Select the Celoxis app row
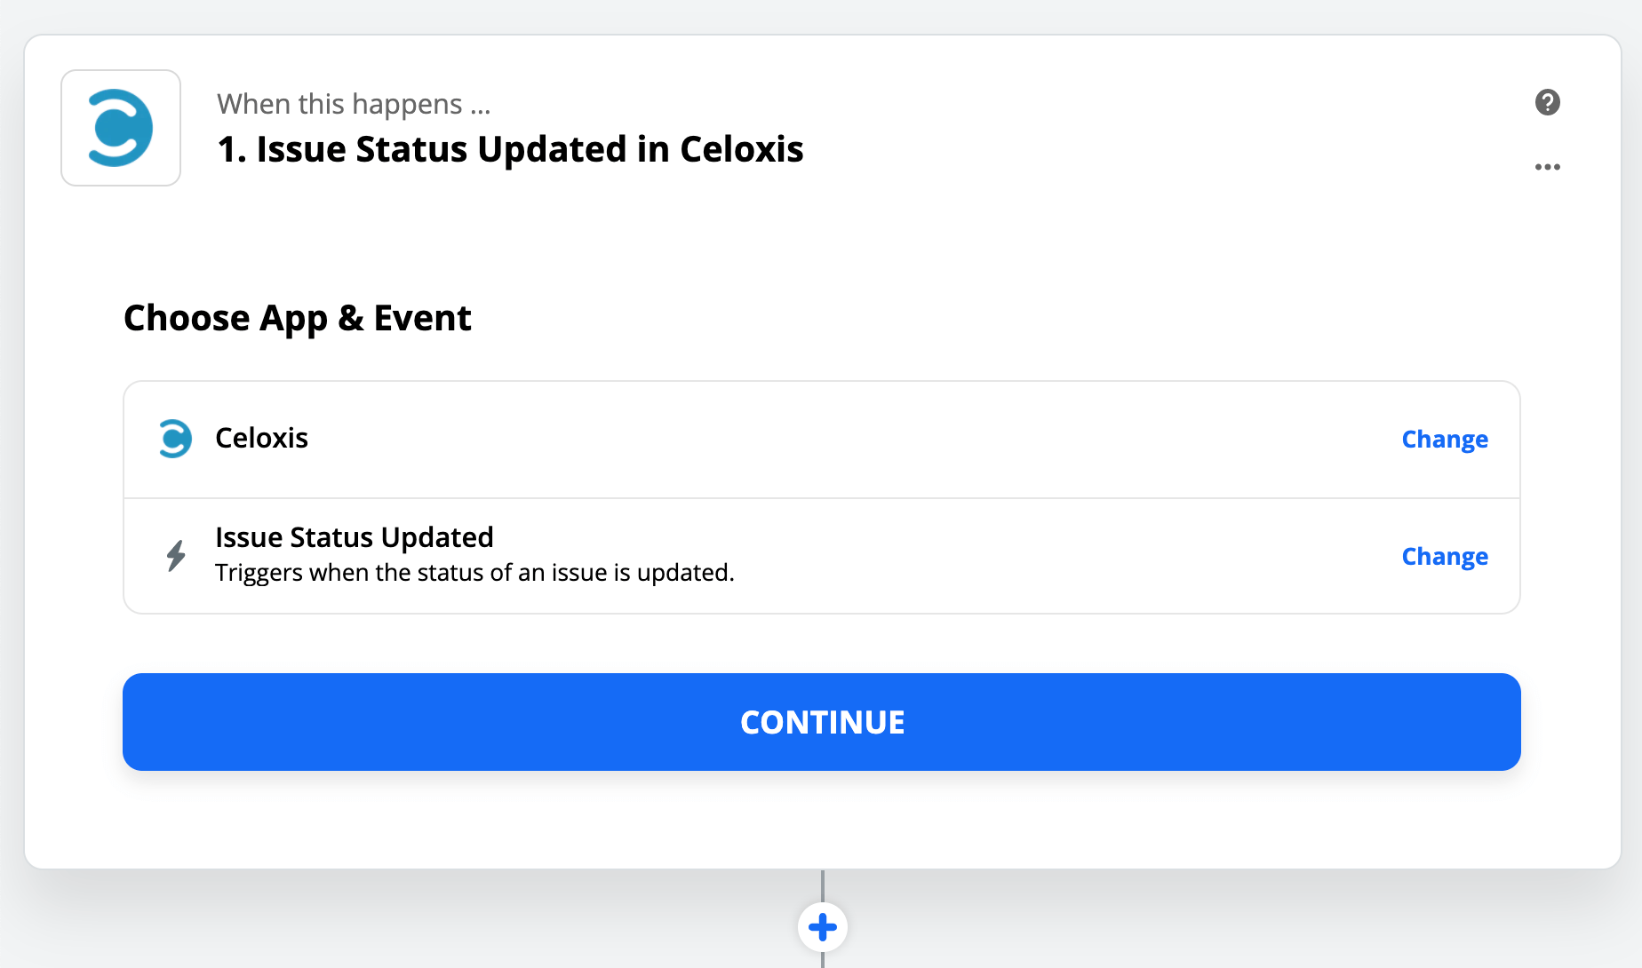Viewport: 1642px width, 968px height. [822, 440]
